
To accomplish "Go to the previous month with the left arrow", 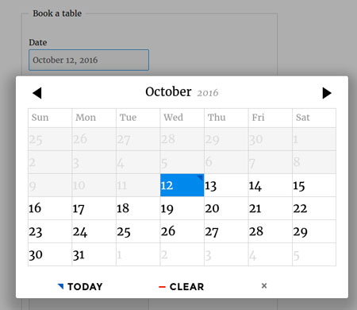I will coord(37,93).
